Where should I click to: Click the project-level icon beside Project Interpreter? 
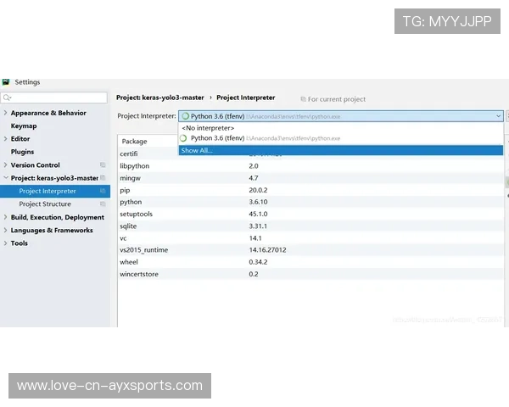click(103, 192)
